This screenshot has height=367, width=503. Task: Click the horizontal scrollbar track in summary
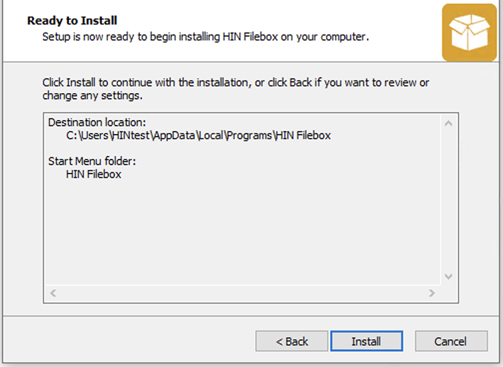pos(243,293)
